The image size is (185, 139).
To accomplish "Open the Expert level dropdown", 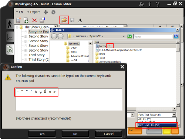I will [x=34, y=12].
